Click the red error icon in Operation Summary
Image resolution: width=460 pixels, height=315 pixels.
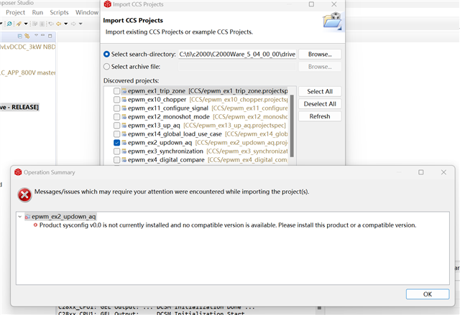tap(25, 194)
